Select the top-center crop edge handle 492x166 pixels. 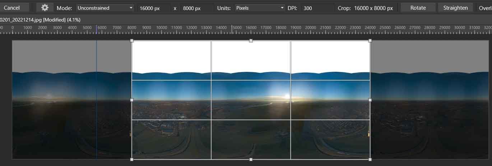pyautogui.click(x=251, y=41)
